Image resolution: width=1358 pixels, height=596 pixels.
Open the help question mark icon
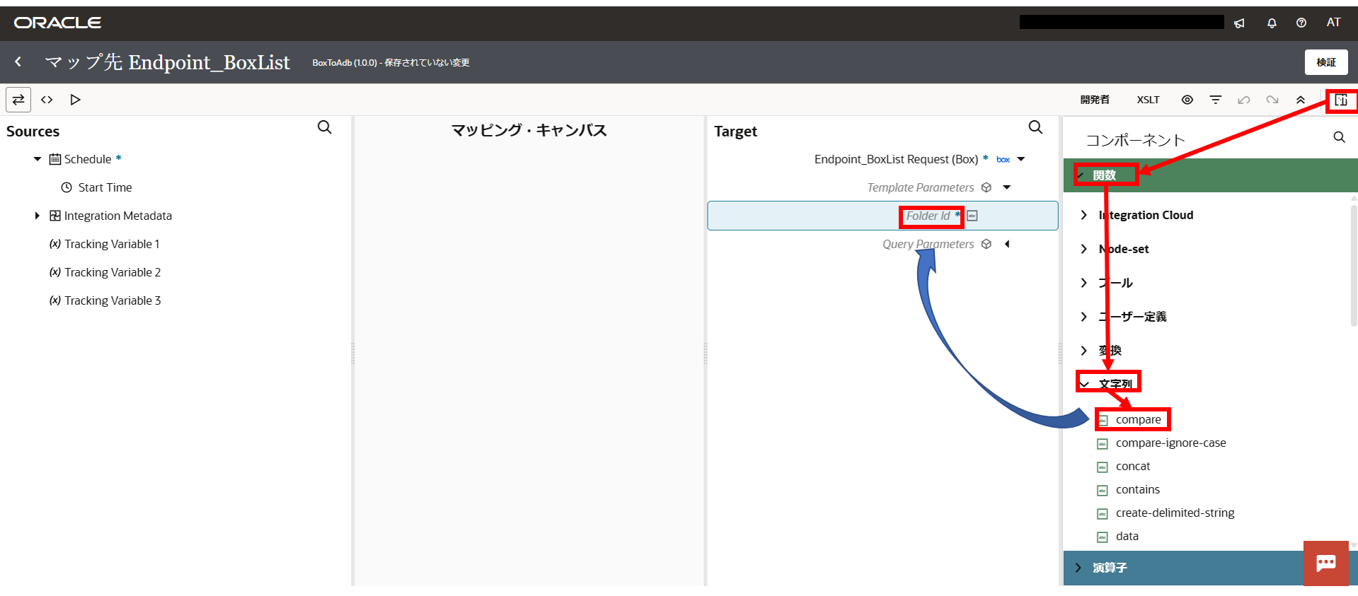click(x=1301, y=23)
